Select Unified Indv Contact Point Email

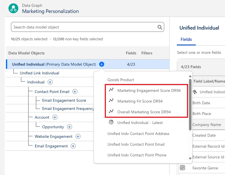coord(136,144)
